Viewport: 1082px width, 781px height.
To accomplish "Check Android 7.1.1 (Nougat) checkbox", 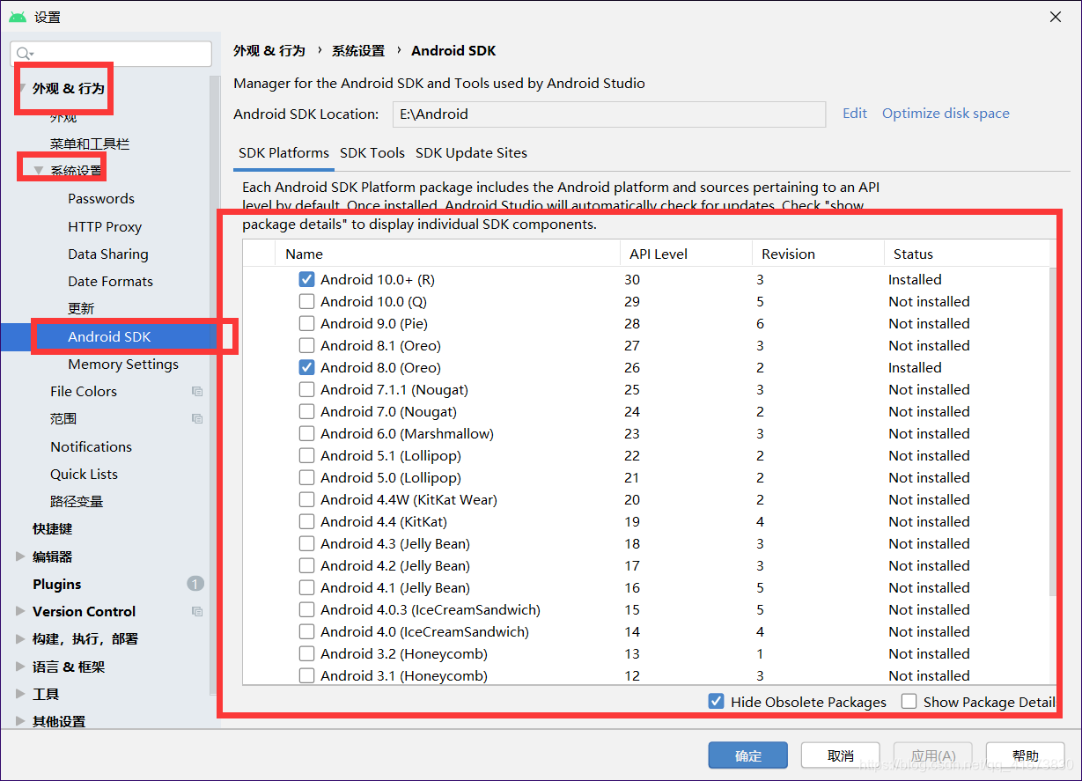I will [306, 390].
